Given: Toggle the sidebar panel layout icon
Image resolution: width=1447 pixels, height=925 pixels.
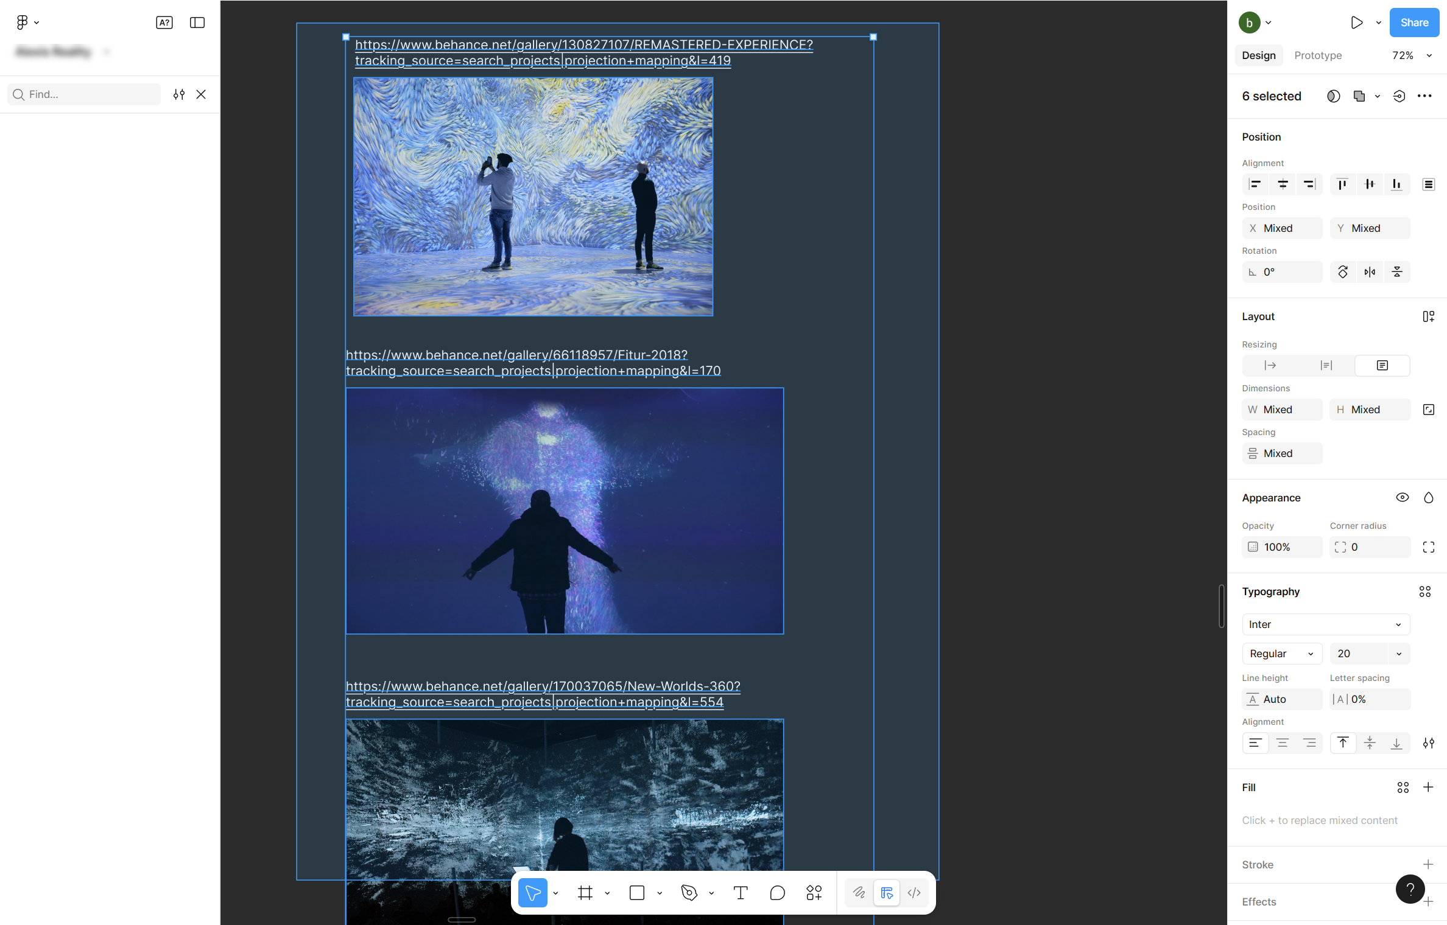Looking at the screenshot, I should [x=197, y=23].
